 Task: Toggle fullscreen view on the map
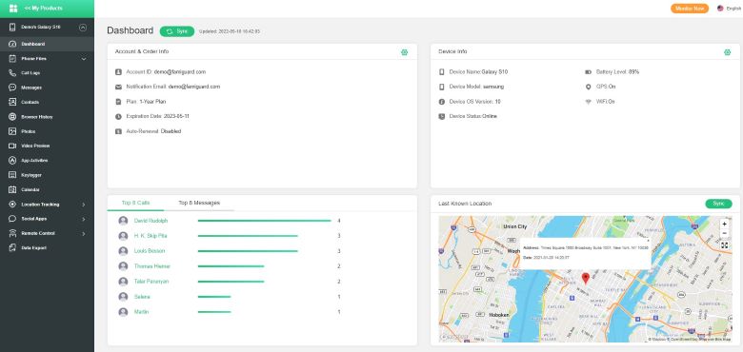(724, 245)
